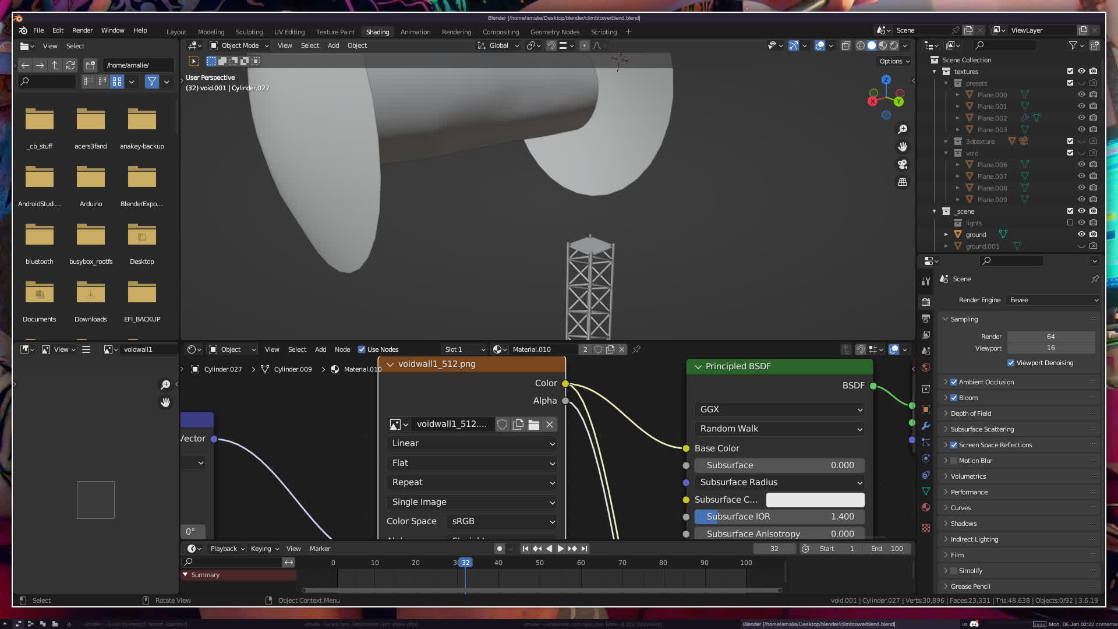Click refresh icon in file browser
Image resolution: width=1118 pixels, height=629 pixels.
(70, 65)
